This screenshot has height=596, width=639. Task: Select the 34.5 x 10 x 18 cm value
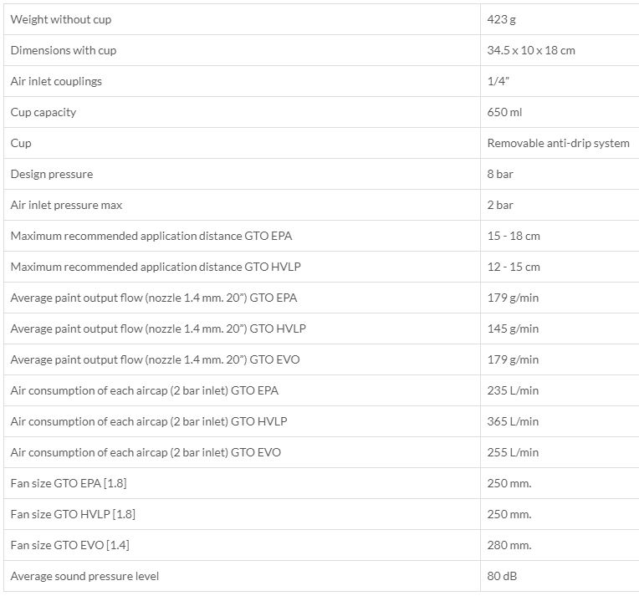tap(531, 50)
